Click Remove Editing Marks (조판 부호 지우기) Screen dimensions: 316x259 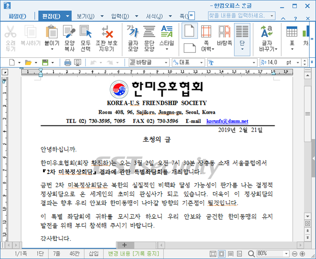coord(107,32)
